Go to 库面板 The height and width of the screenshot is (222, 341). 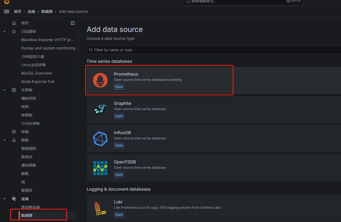tap(27, 115)
